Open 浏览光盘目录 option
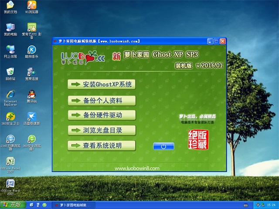Screen dimensions: 279x209 (102, 130)
